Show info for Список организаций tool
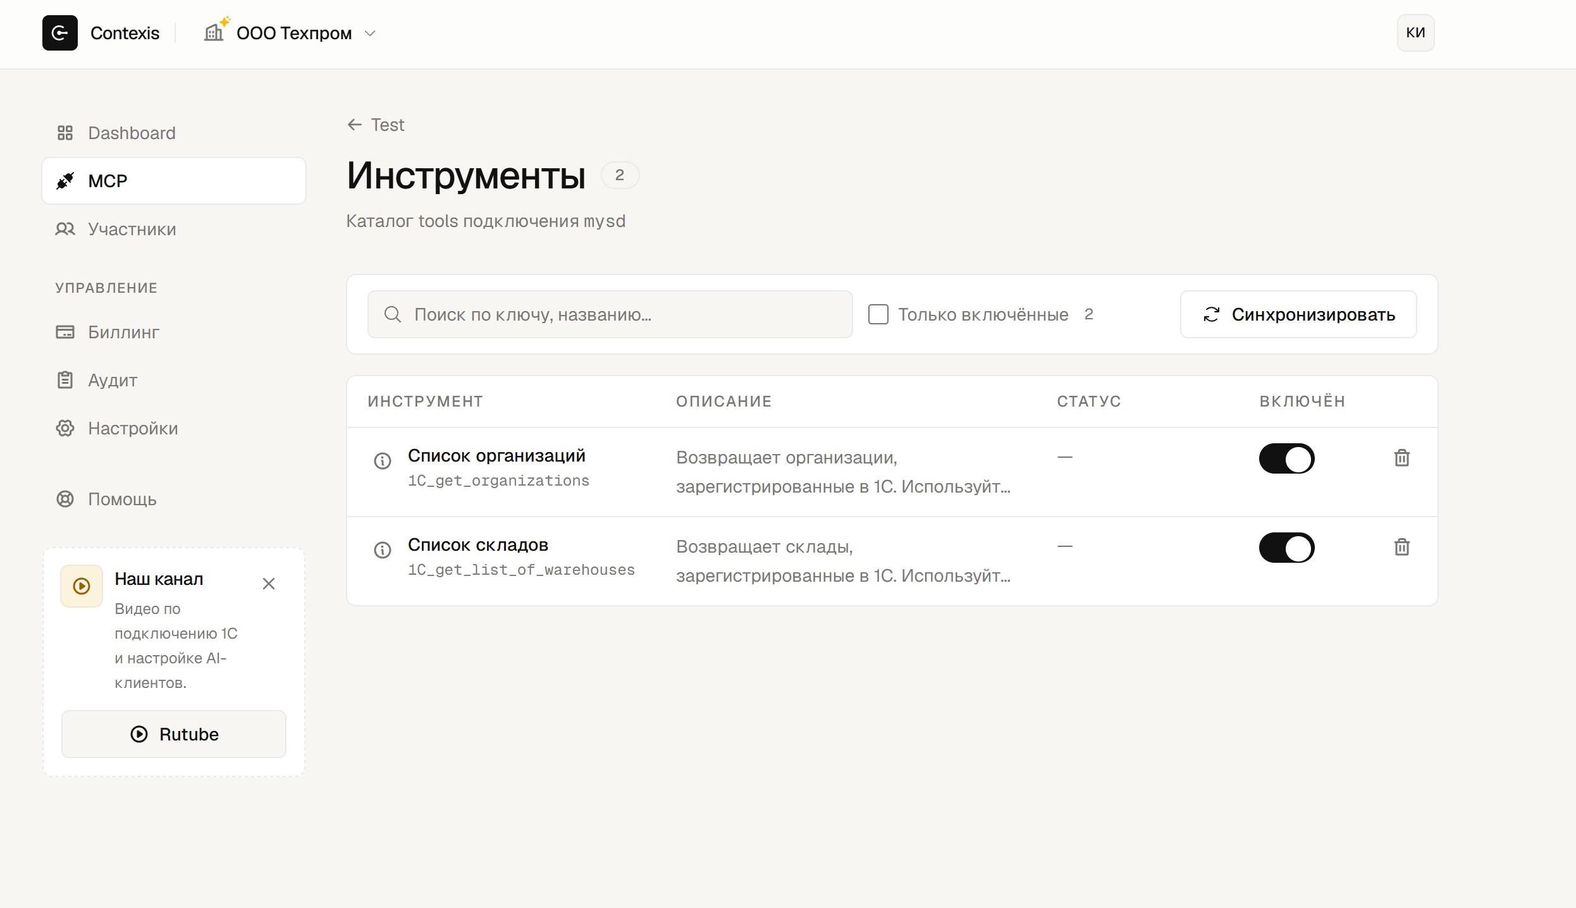The width and height of the screenshot is (1576, 908). (383, 461)
